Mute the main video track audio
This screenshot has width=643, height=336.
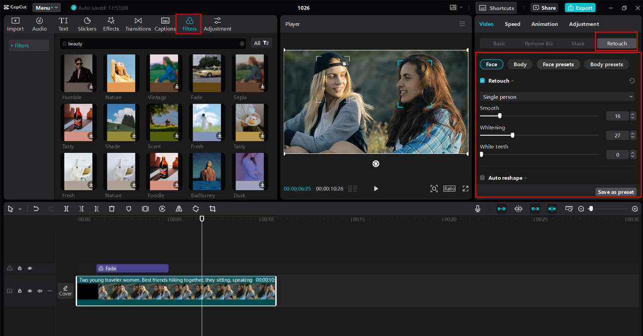40,291
